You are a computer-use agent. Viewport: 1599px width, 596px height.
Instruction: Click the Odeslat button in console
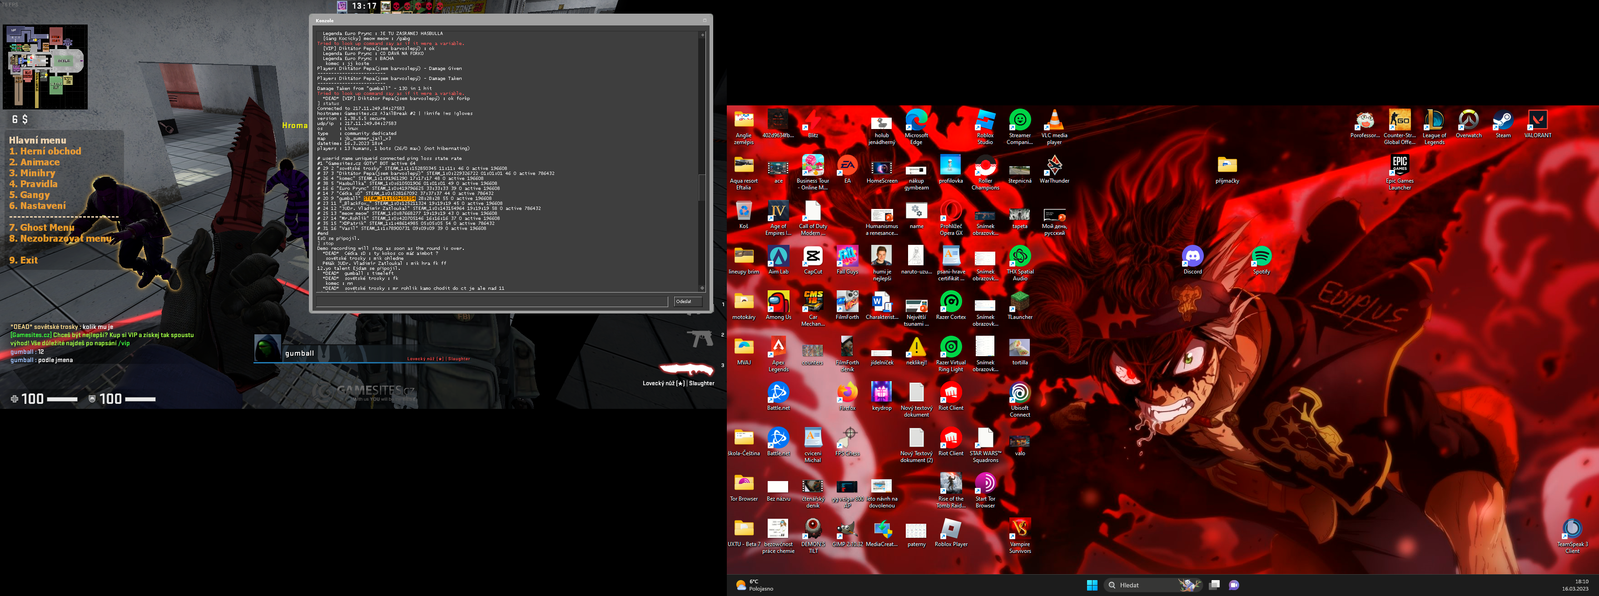[688, 302]
